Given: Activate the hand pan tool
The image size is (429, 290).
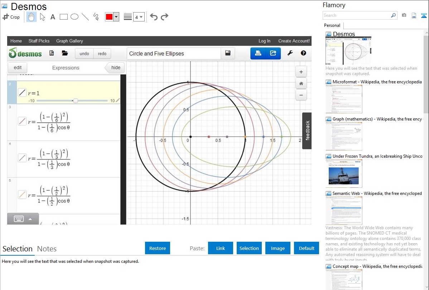Looking at the screenshot, I should tap(31, 17).
